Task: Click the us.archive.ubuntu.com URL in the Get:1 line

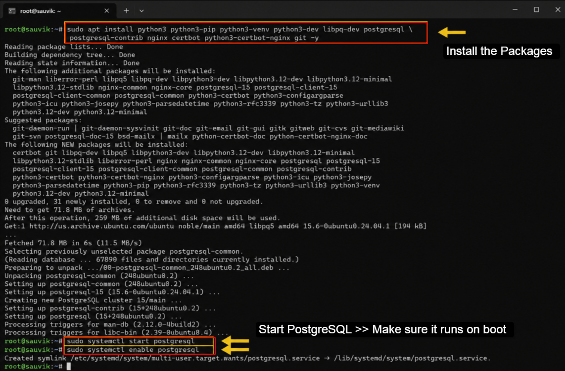Action: tap(101, 226)
